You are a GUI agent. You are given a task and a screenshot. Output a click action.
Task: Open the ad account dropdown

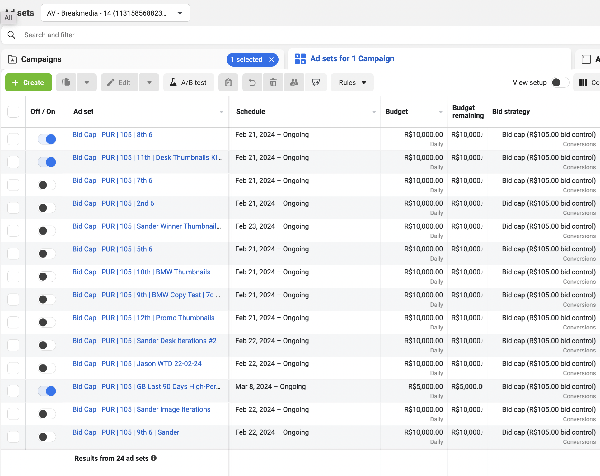(x=115, y=13)
